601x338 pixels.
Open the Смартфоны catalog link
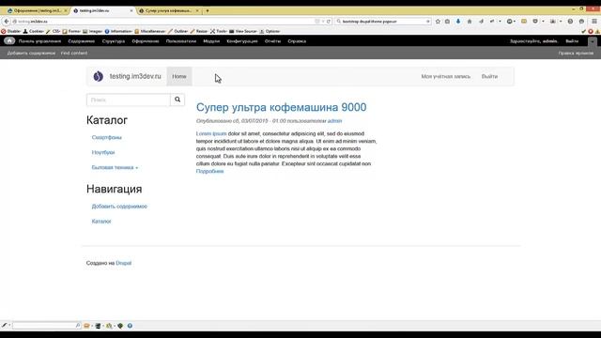click(106, 137)
